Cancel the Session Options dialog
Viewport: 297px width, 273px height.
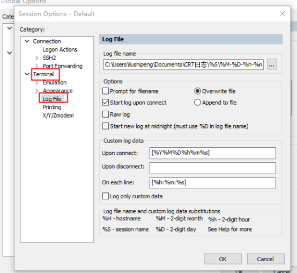(x=265, y=259)
